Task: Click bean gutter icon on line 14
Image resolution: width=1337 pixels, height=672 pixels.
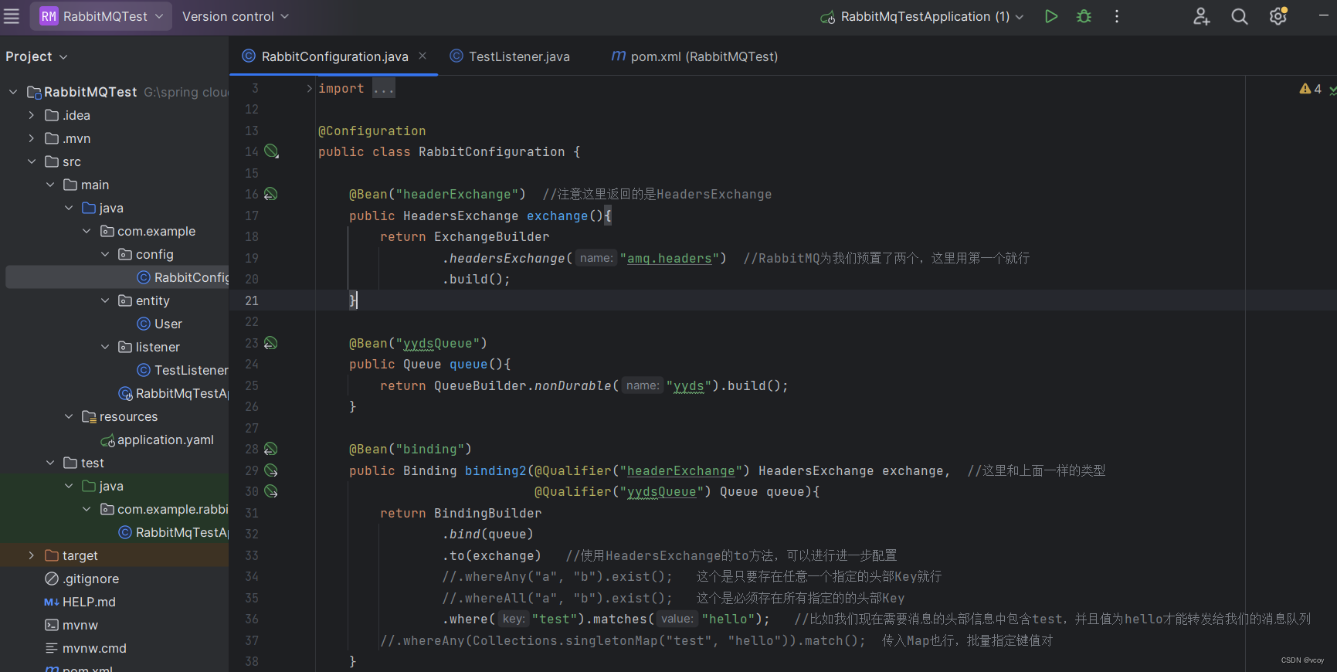Action: click(271, 151)
